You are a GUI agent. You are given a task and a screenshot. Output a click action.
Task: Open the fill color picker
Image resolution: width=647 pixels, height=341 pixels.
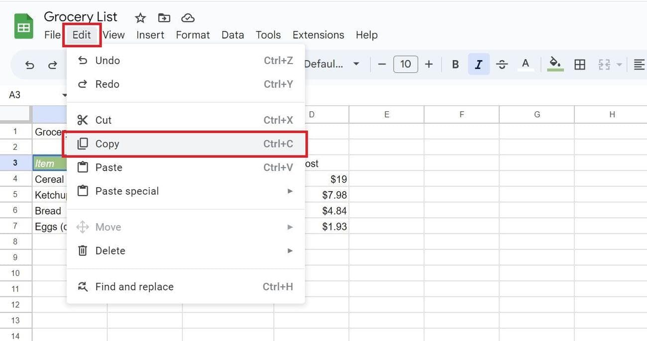click(555, 65)
